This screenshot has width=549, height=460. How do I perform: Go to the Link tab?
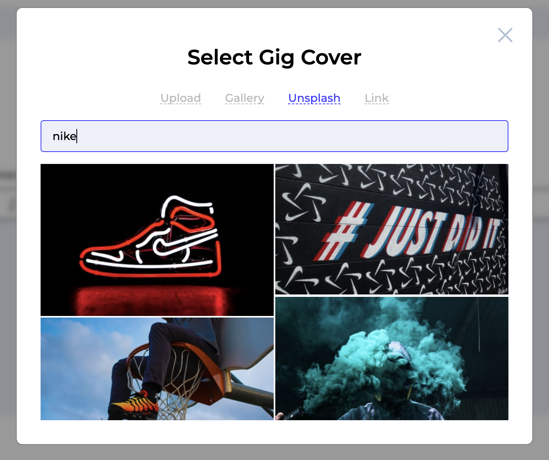(377, 98)
